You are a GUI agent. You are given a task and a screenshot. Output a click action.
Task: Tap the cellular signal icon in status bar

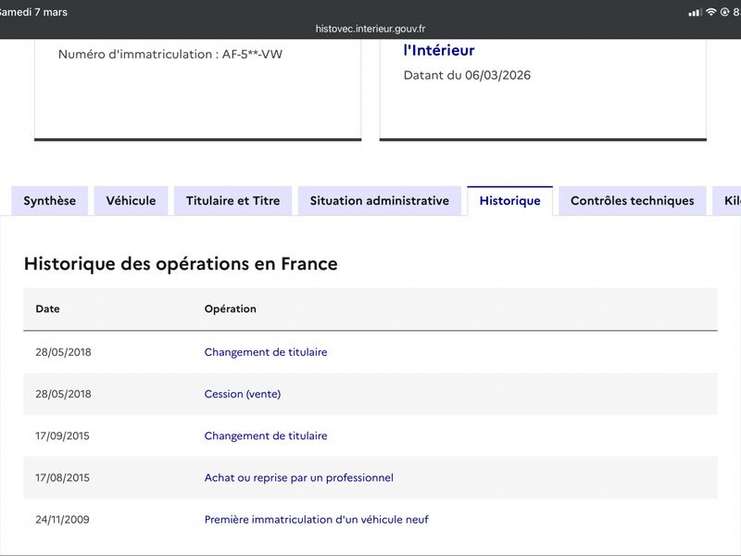click(x=695, y=12)
